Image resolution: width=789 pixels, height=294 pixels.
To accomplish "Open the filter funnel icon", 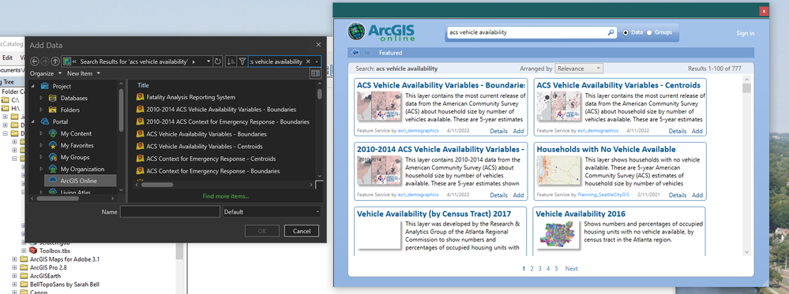I will 242,61.
